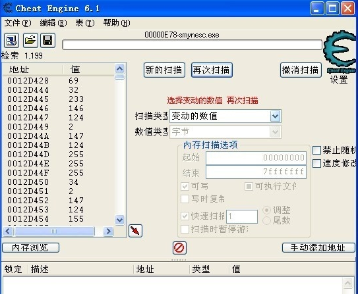
Task: Open the 帮助(H) menu
Action: point(117,23)
